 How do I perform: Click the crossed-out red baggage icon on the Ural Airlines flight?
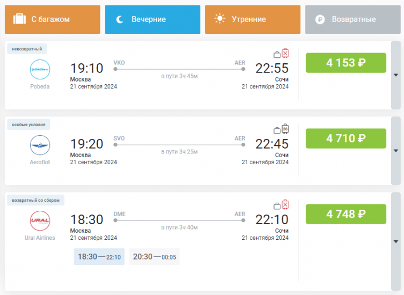click(x=285, y=204)
